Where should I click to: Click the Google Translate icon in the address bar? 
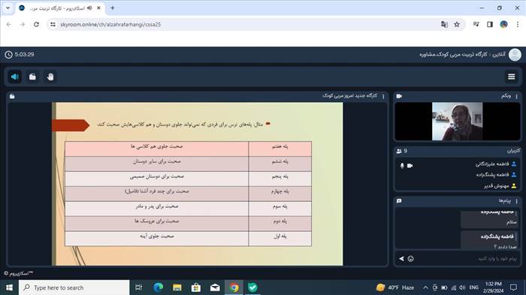[444, 25]
